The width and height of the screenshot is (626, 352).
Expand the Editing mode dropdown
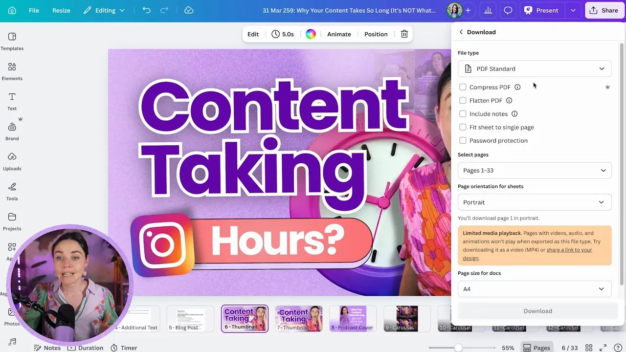coord(104,10)
